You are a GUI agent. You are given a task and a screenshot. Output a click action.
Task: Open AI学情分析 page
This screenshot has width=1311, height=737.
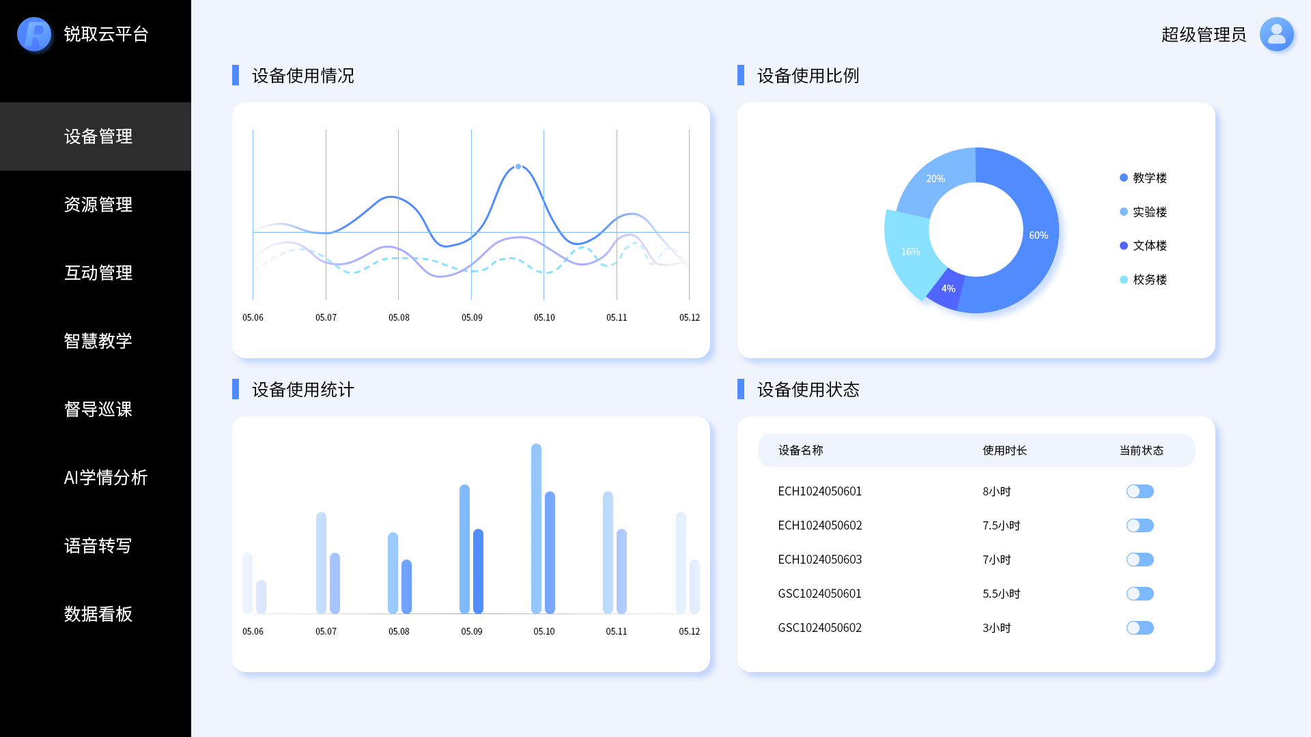pyautogui.click(x=105, y=478)
